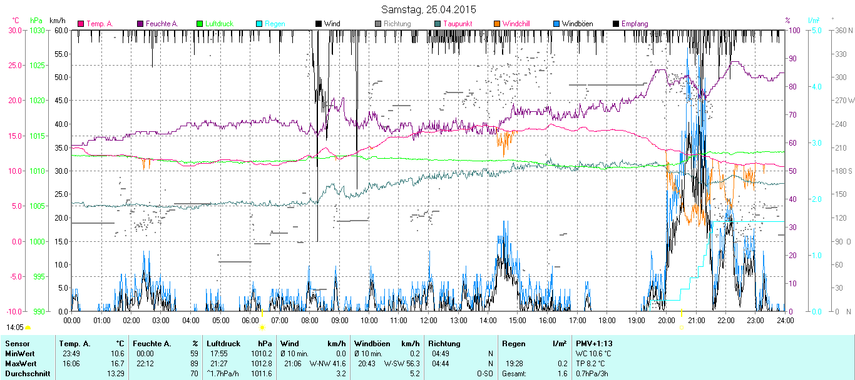Select the Empfang legend label
This screenshot has height=380, width=855.
coord(635,24)
